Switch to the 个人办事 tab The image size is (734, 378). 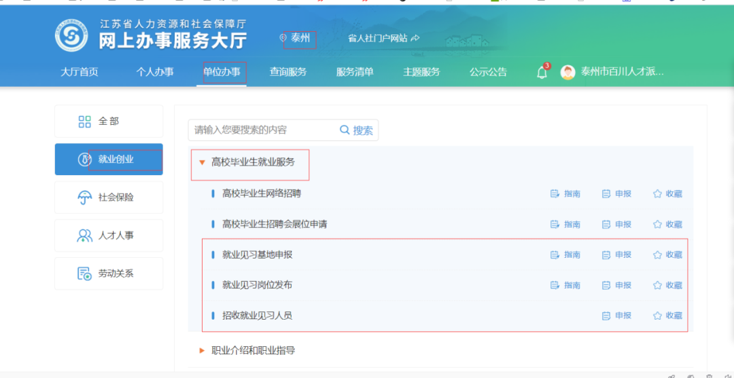click(155, 72)
